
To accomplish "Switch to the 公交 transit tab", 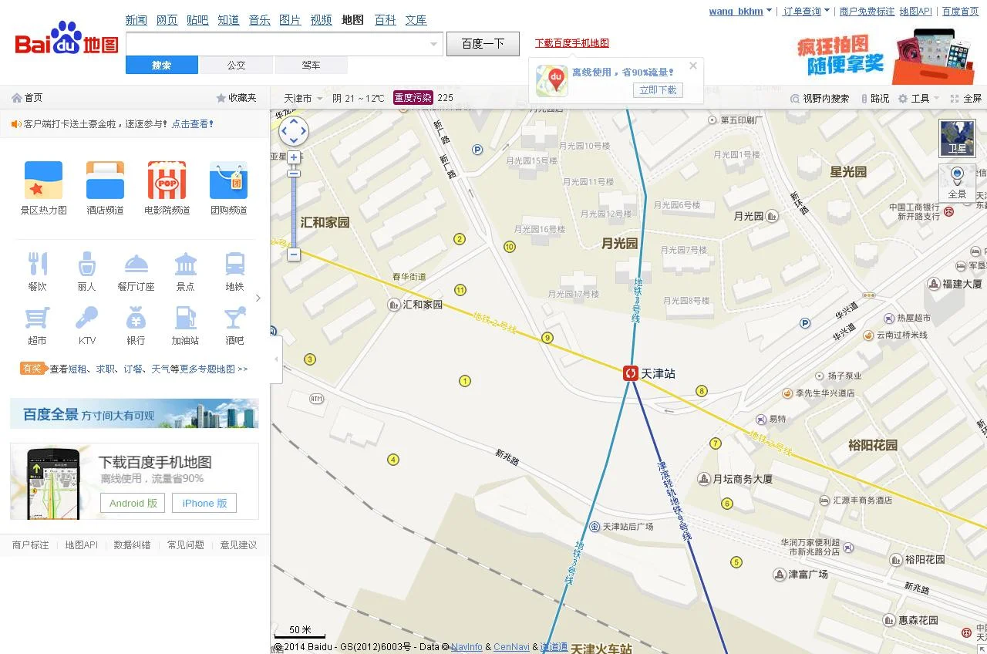I will (x=236, y=66).
